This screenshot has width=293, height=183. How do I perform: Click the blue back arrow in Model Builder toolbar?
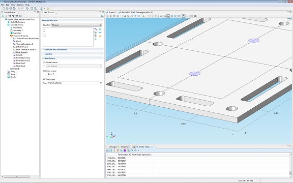pyautogui.click(x=3, y=16)
